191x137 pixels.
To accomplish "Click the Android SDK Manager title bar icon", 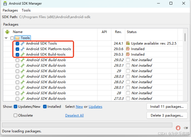I will tap(5, 3).
